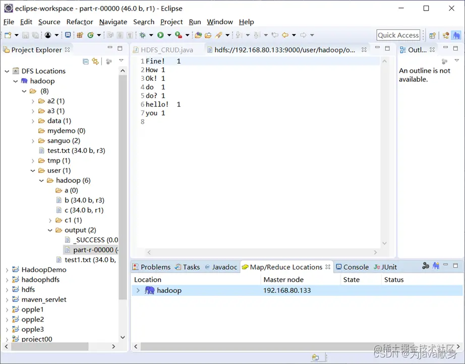Launch Debug with the bug icon
Image resolution: width=465 pixels, height=364 pixels.
click(x=143, y=35)
